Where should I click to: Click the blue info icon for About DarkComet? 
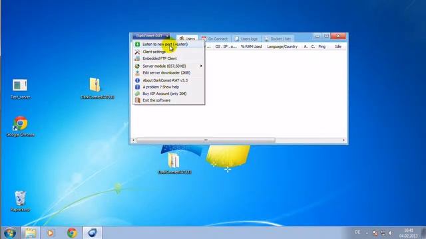click(x=138, y=80)
